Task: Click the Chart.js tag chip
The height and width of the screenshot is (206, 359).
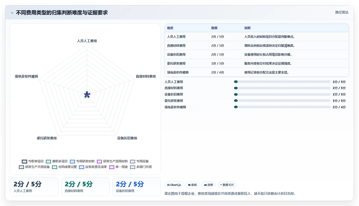Action: click(174, 185)
